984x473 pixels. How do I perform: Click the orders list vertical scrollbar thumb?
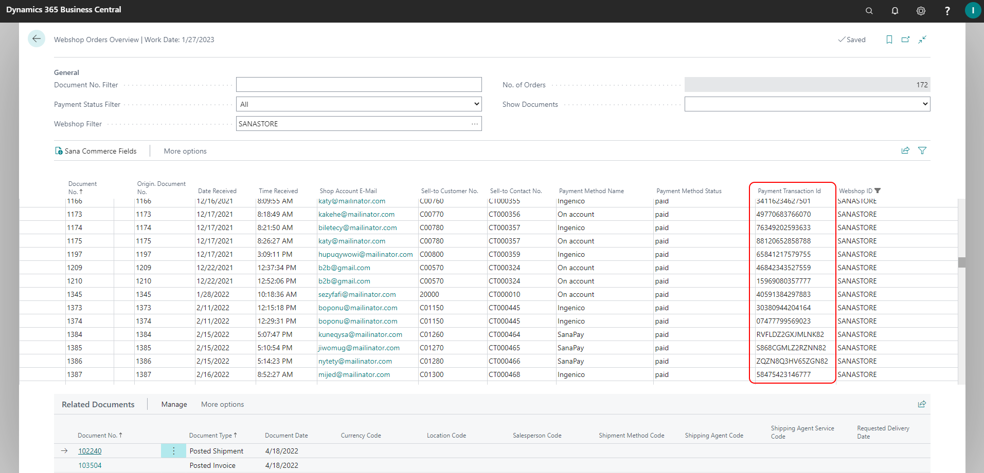[962, 262]
